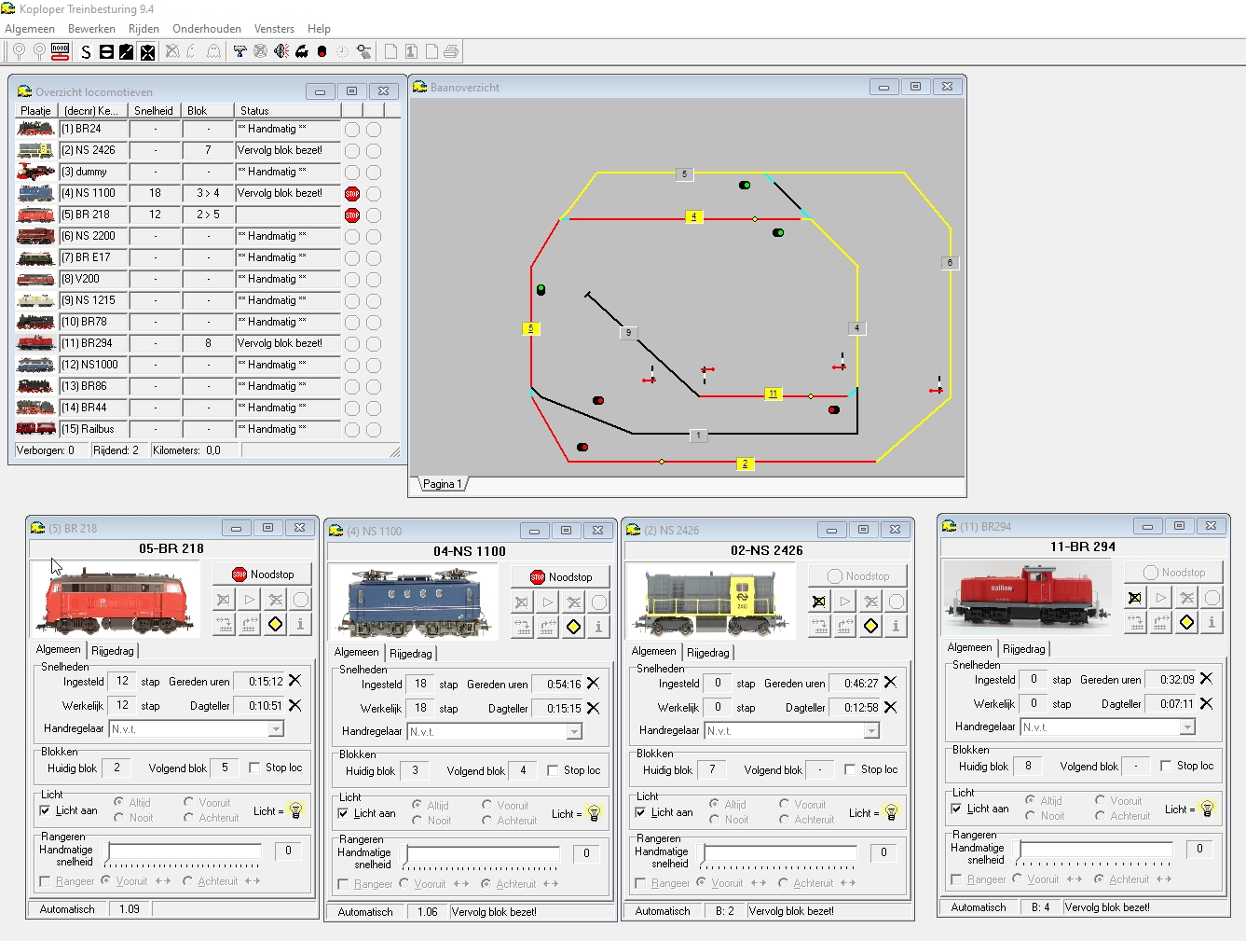Click Noodstop button in BR 218 window
This screenshot has width=1246, height=941.
(263, 574)
